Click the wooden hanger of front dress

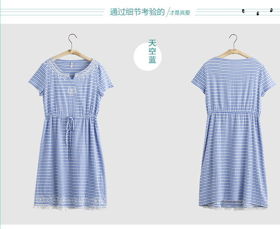click(x=72, y=55)
